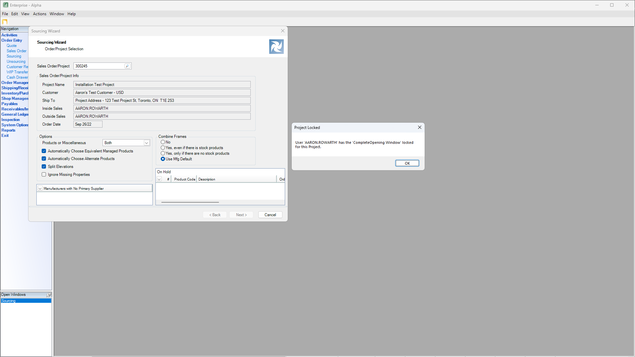Click the yellow toolbar icon below File

5,22
